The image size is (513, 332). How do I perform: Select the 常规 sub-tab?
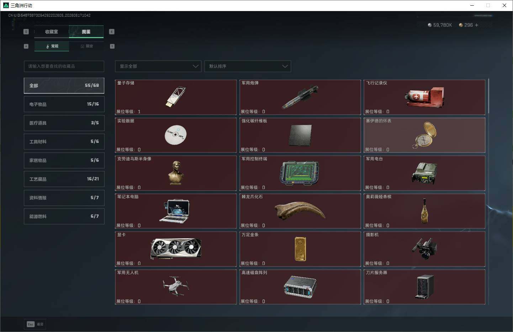pos(52,46)
